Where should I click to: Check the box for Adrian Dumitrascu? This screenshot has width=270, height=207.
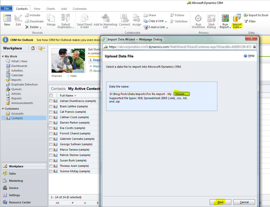pos(51,101)
